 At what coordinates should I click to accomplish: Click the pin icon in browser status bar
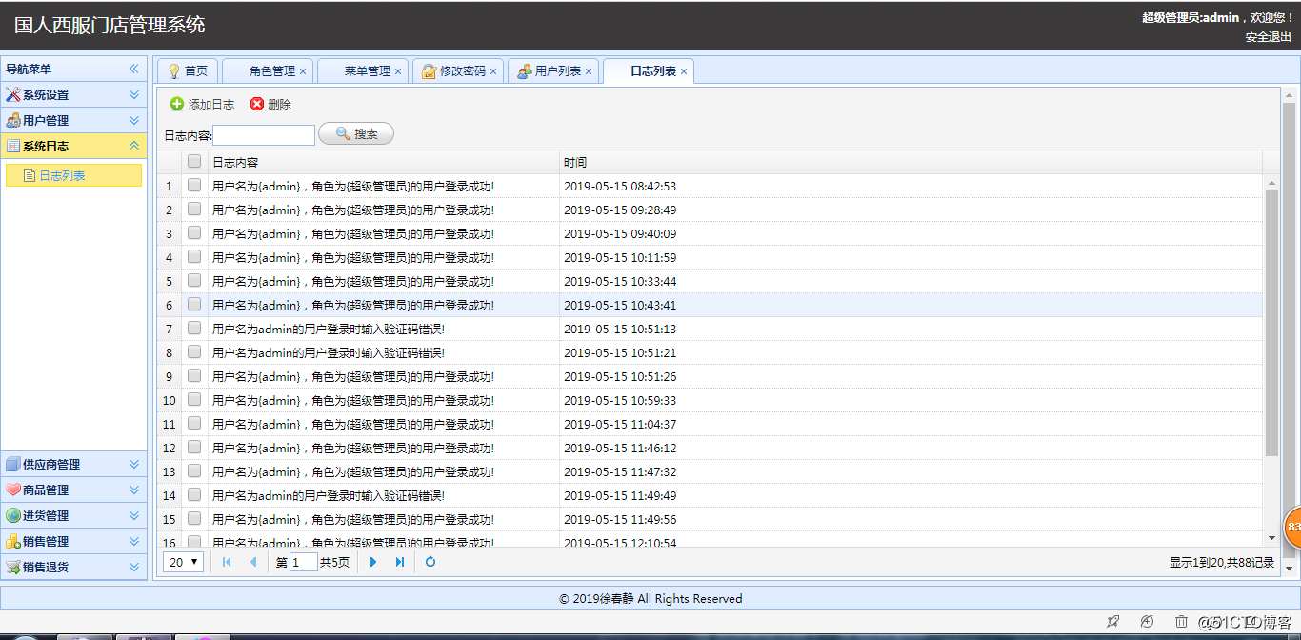[x=1112, y=622]
